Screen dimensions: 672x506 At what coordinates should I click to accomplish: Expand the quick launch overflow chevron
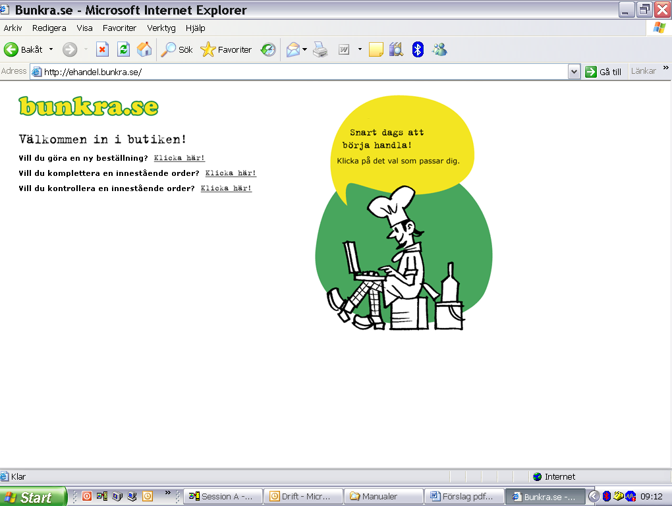167,493
